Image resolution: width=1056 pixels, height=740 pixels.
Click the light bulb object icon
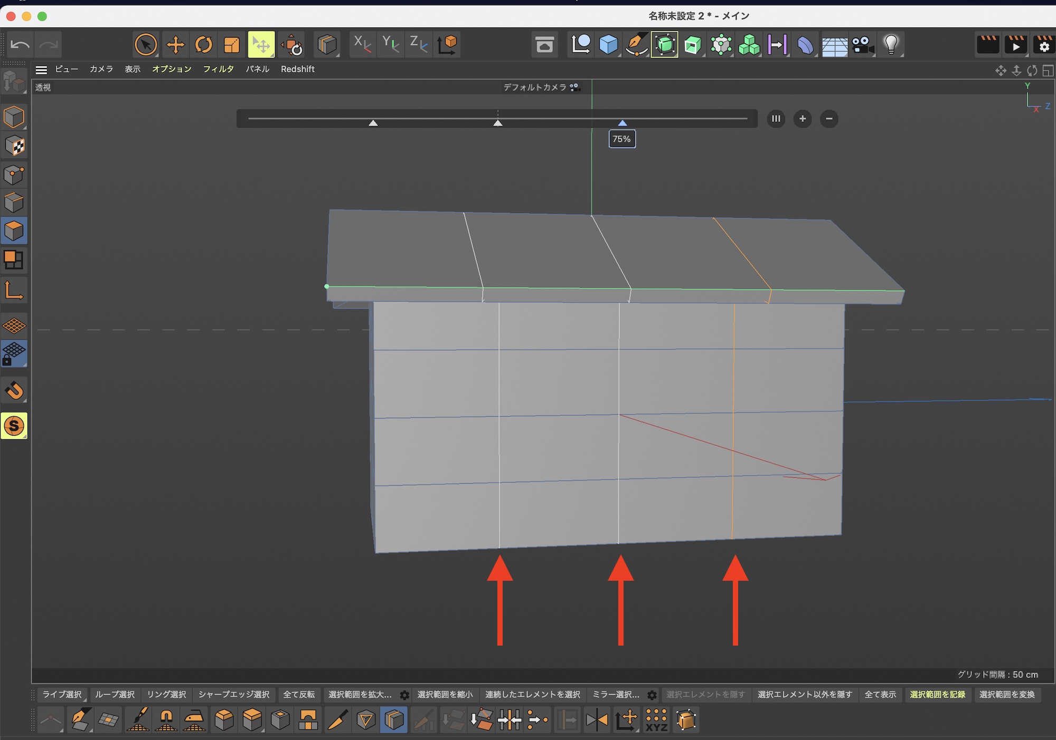891,45
